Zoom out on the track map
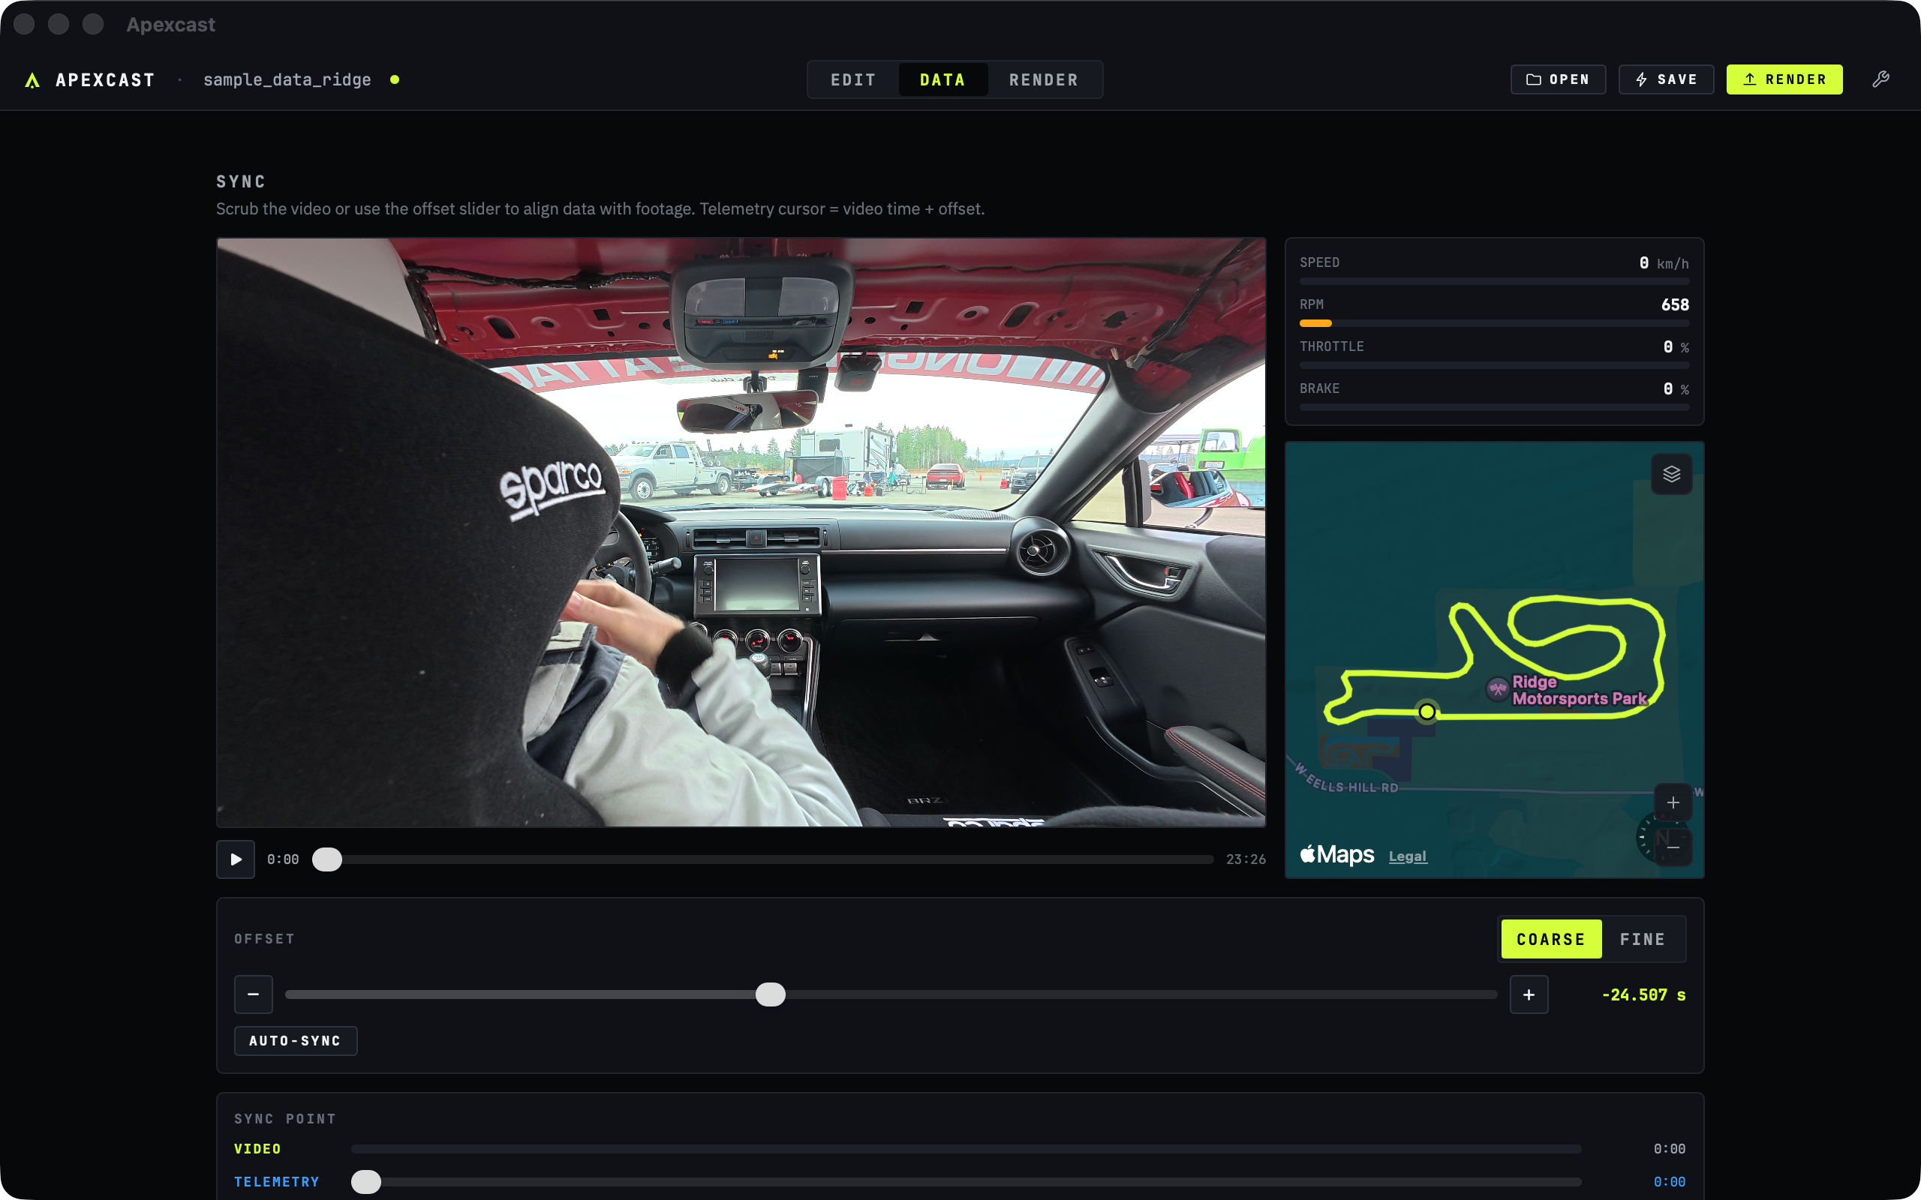This screenshot has height=1200, width=1921. [x=1673, y=847]
